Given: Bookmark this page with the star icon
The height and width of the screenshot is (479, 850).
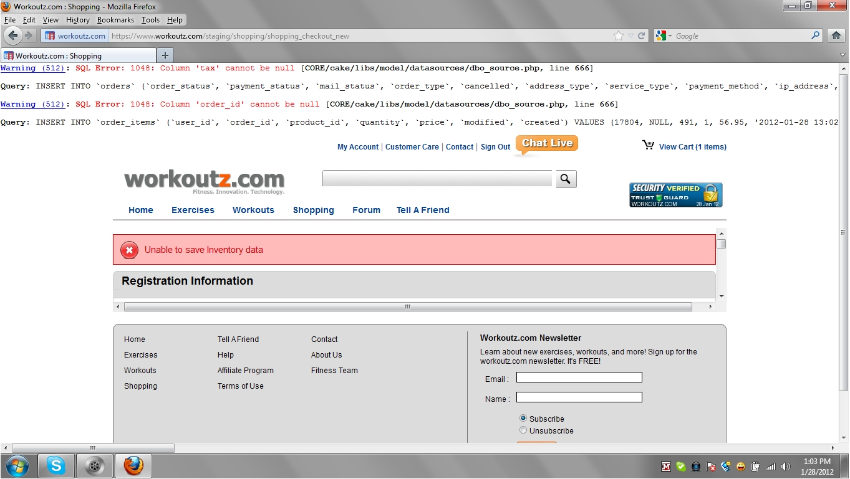Looking at the screenshot, I should coord(619,36).
